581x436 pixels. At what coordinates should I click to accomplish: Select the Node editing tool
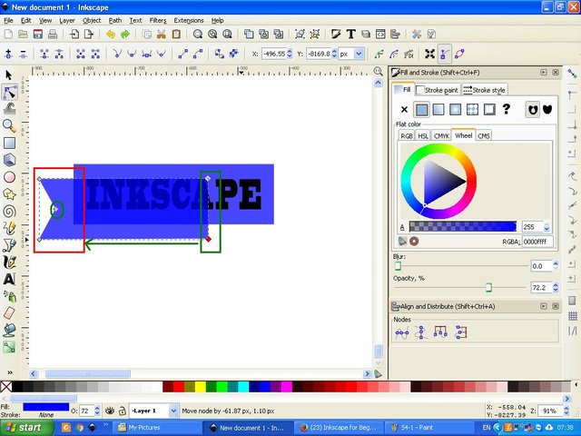(9, 92)
